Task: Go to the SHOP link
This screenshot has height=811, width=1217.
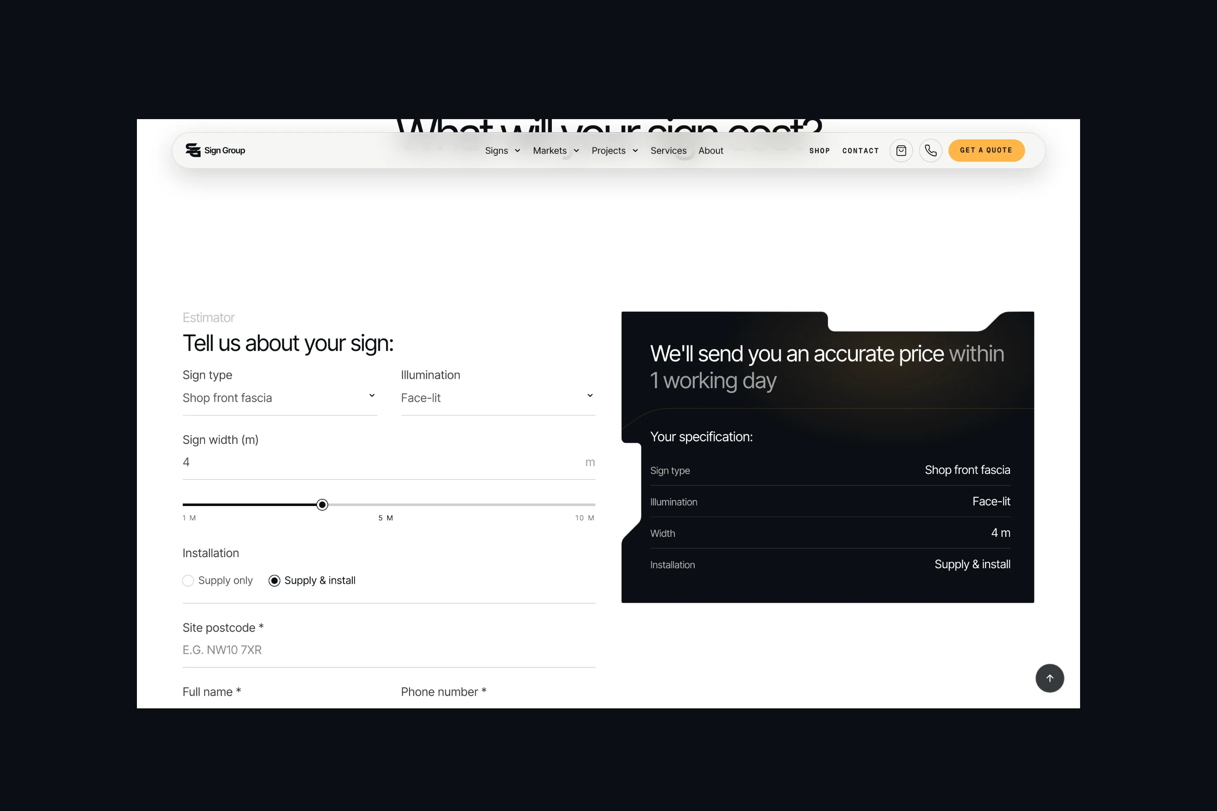Action: pos(819,150)
